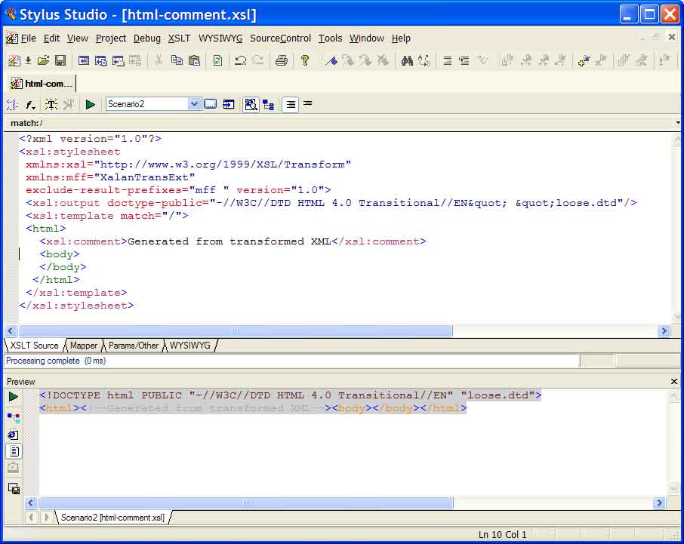The image size is (684, 544).
Task: Open the XSLT menu
Action: 179,38
